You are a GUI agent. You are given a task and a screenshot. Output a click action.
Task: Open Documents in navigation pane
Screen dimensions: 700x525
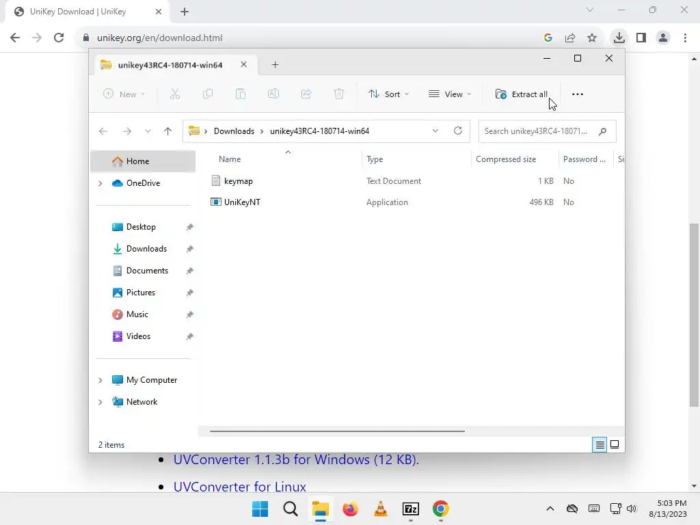click(x=147, y=271)
